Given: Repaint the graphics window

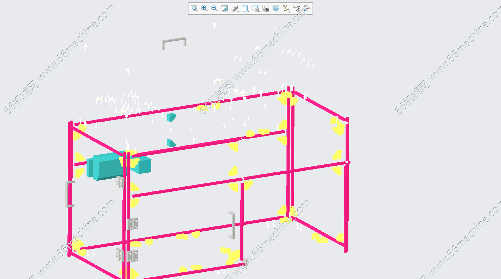Looking at the screenshot, I should [225, 8].
